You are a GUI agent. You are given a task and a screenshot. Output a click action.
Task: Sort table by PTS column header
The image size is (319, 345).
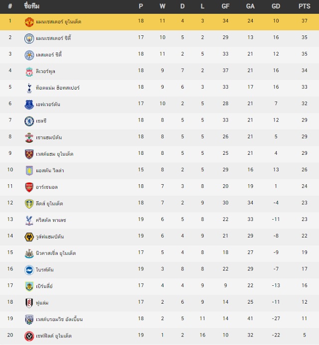pyautogui.click(x=304, y=6)
